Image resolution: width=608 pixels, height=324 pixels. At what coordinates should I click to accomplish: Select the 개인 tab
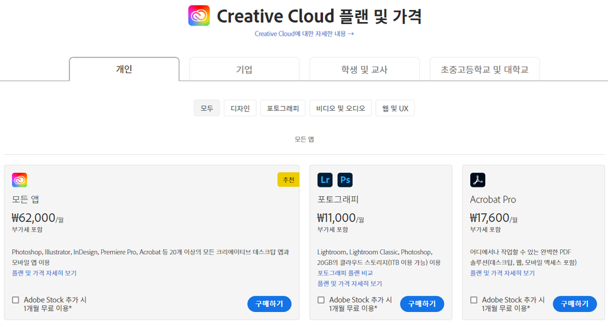[x=124, y=69]
